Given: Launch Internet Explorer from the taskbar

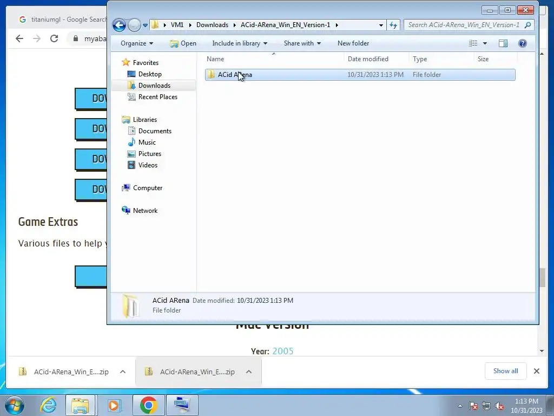Looking at the screenshot, I should (48, 405).
